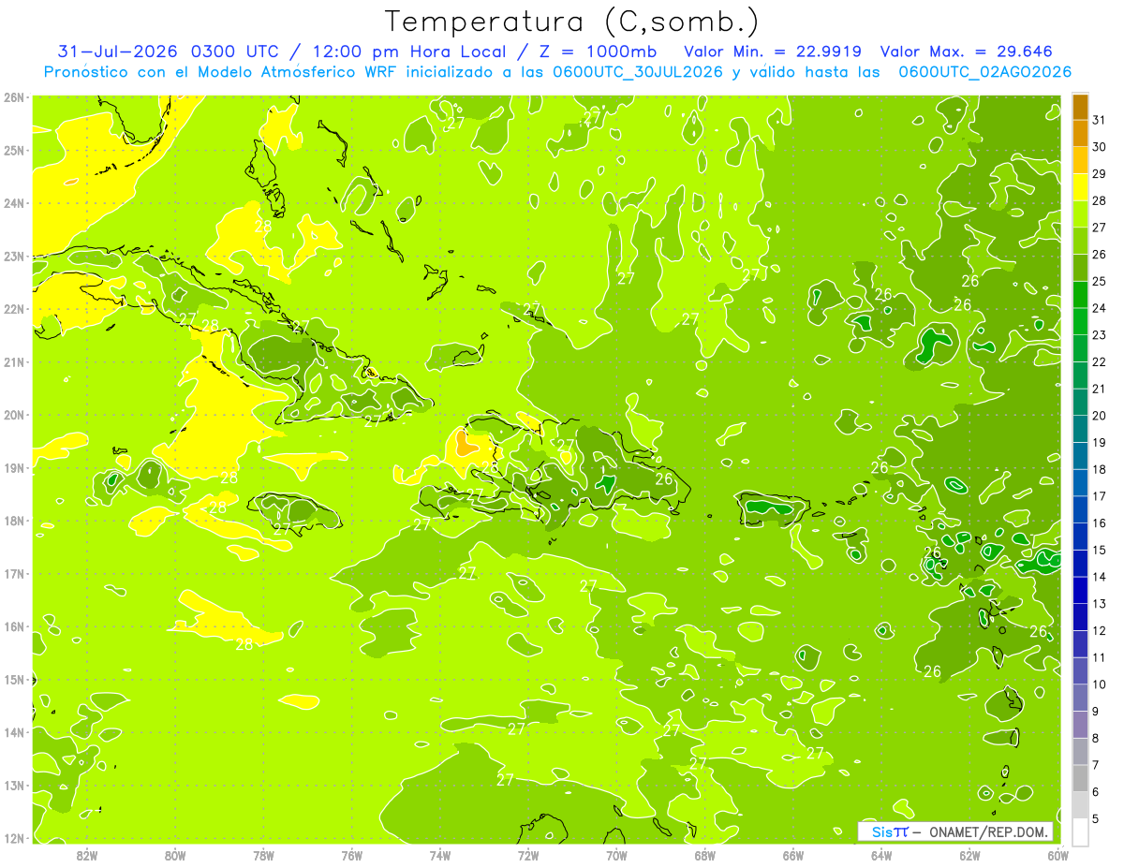Click the latitude axis label '26N'
Image resolution: width=1124 pixels, height=868 pixels.
pyautogui.click(x=14, y=97)
